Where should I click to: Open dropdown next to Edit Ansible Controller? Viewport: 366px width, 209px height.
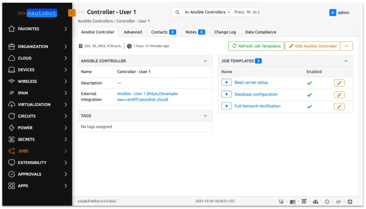(x=346, y=46)
